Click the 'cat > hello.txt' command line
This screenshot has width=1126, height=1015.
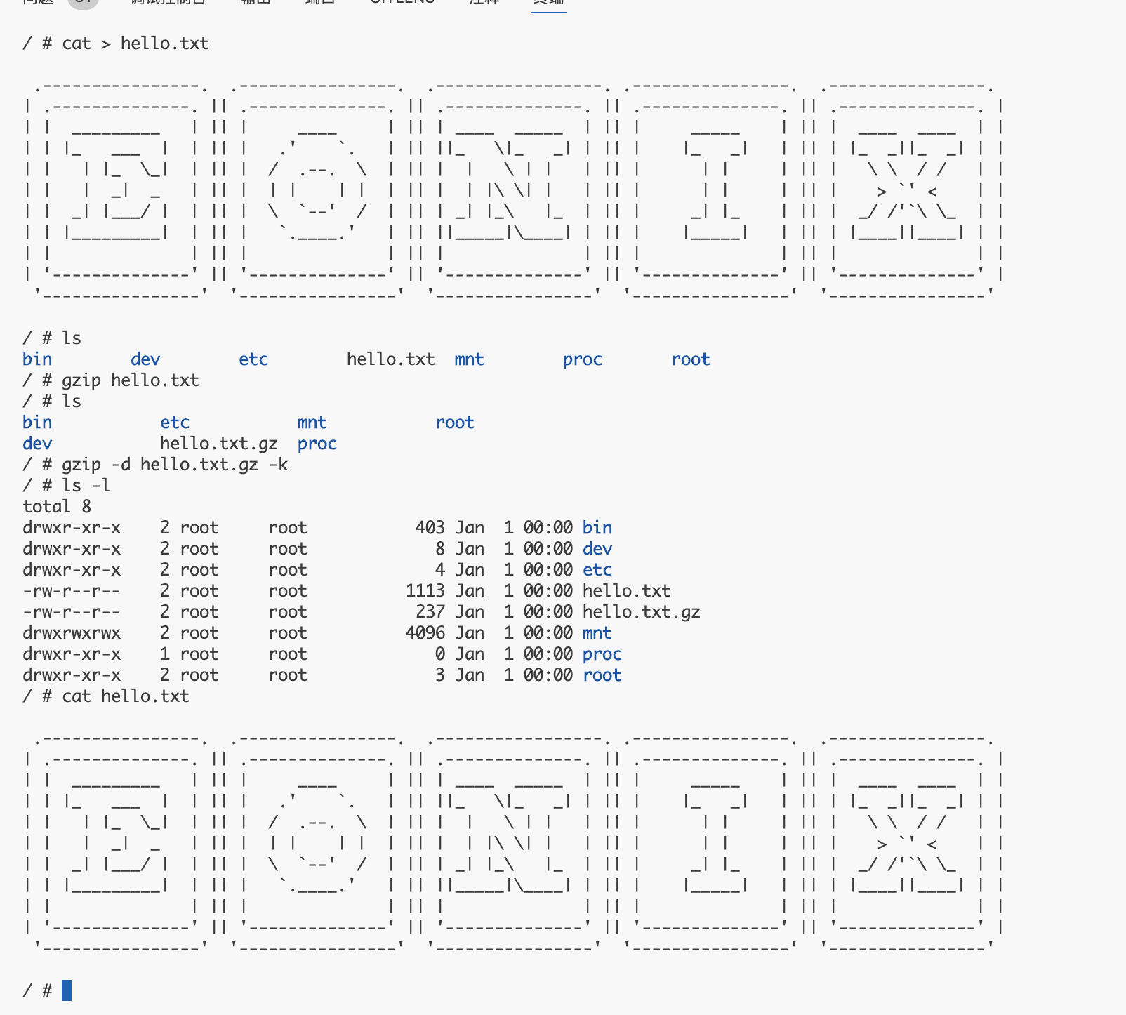tap(135, 44)
